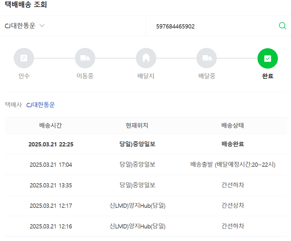Click the 배송상태 column header
The image size is (291, 241).
click(x=232, y=126)
